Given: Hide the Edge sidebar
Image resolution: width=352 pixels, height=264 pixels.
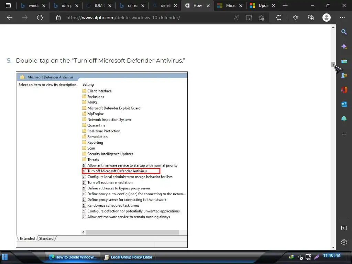Looking at the screenshot, I should 344,228.
